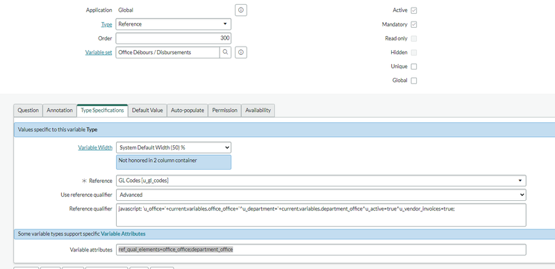This screenshot has height=269, width=555.
Task: Open the Type dropdown showing Reference
Action: point(174,24)
